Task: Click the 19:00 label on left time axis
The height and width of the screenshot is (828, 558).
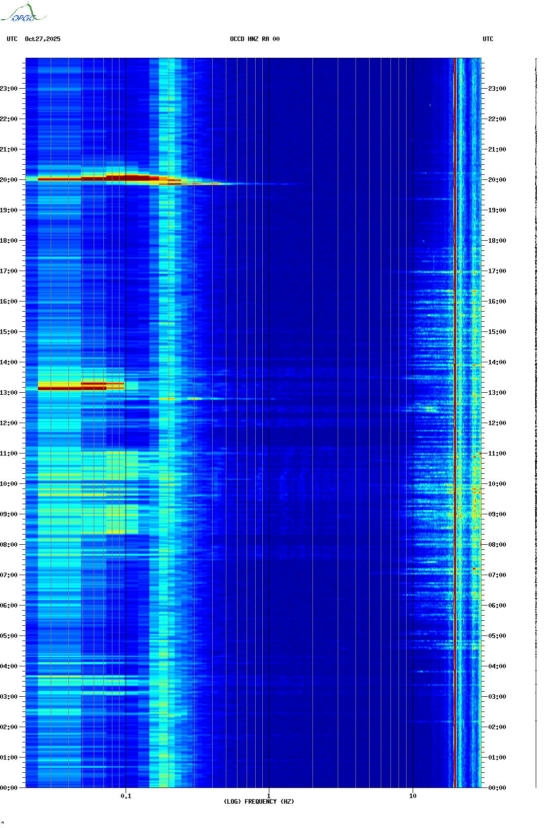Action: coord(9,210)
